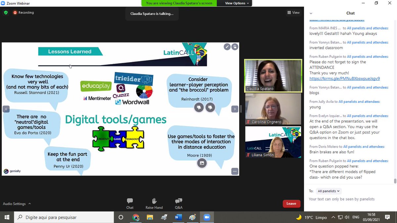Go to previous slide arrow

(x=6, y=109)
